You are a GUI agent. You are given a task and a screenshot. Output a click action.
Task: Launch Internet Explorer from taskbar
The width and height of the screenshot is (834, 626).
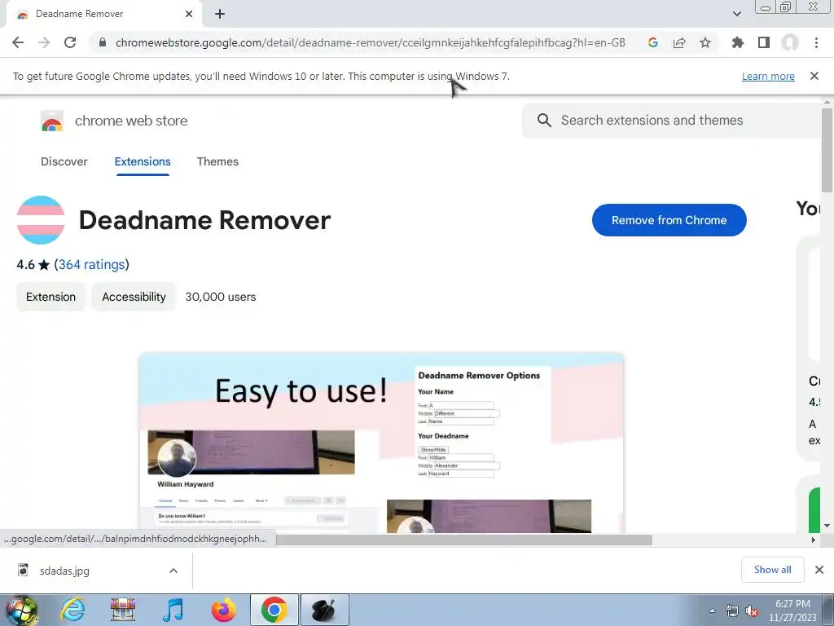coord(72,610)
